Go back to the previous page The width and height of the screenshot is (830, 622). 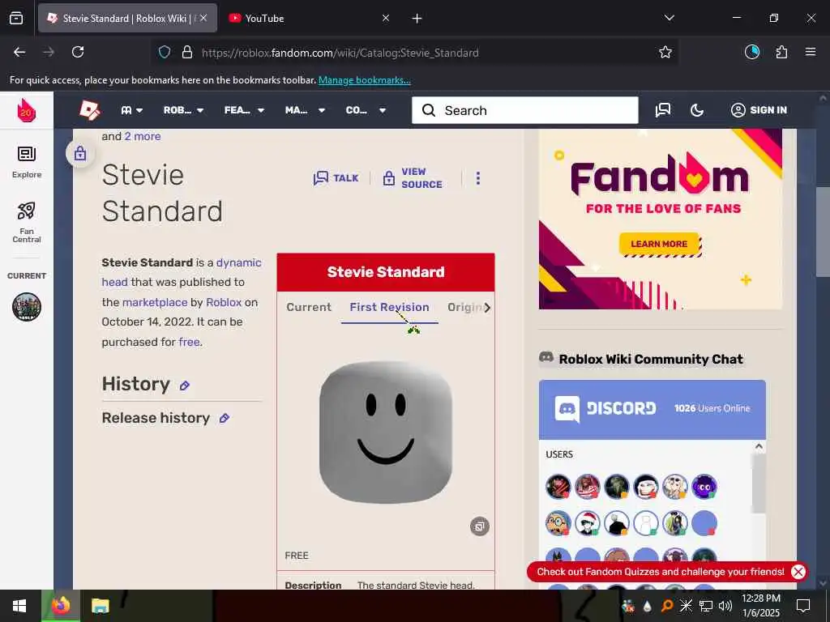click(19, 52)
